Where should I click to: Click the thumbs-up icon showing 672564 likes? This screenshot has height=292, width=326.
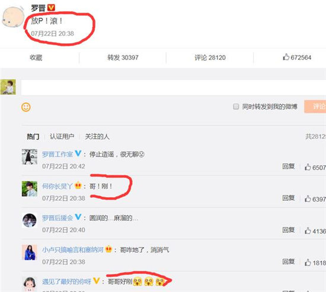(x=286, y=57)
